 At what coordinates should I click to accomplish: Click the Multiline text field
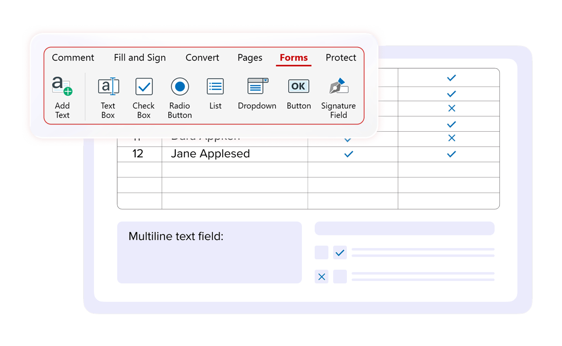coord(210,252)
